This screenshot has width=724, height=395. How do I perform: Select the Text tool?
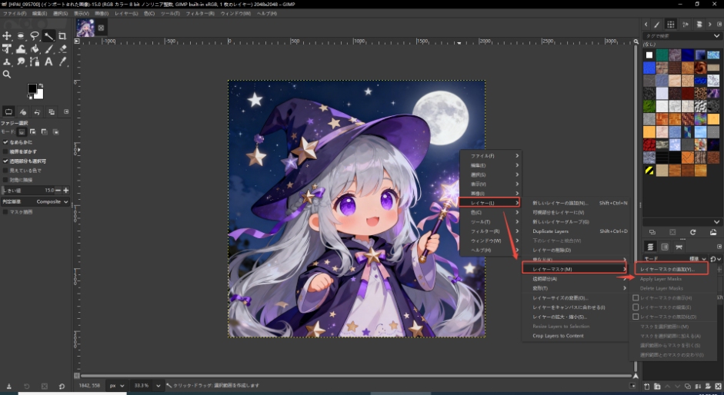pos(48,61)
